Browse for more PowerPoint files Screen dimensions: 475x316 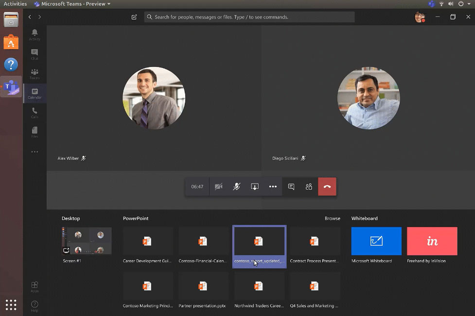tap(333, 218)
